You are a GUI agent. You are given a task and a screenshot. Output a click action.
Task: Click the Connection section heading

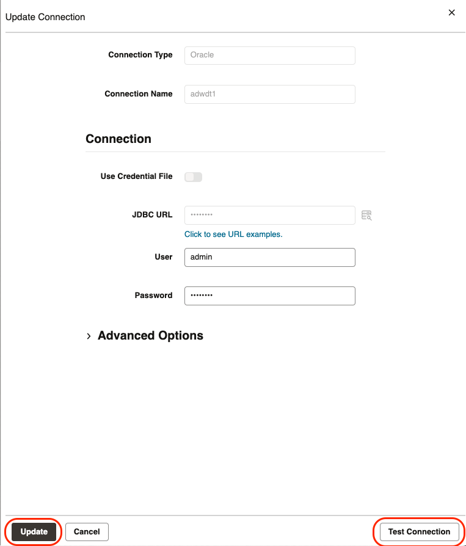118,139
